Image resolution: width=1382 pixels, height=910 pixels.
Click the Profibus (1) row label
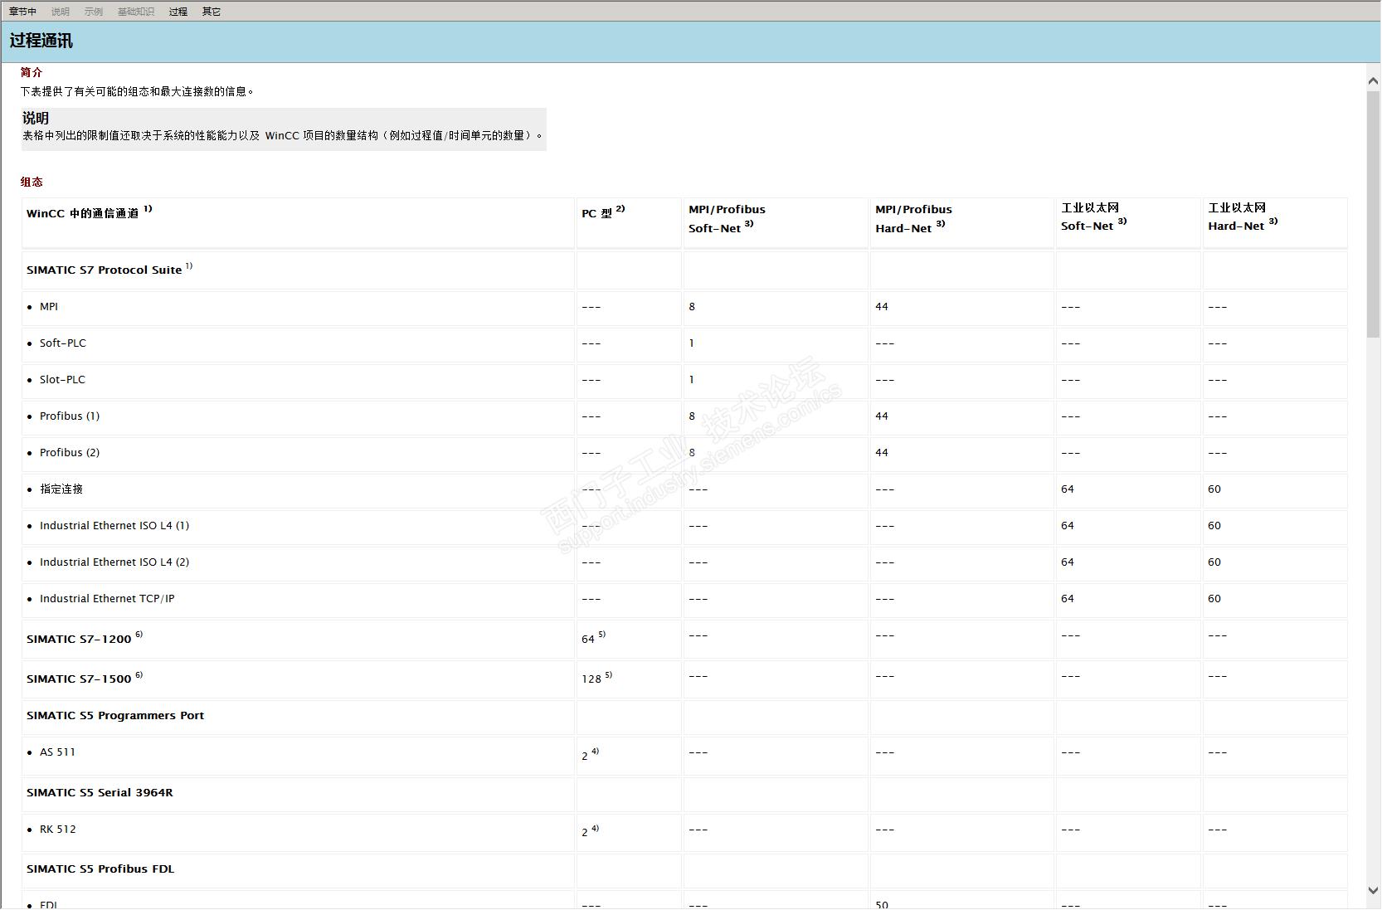70,416
